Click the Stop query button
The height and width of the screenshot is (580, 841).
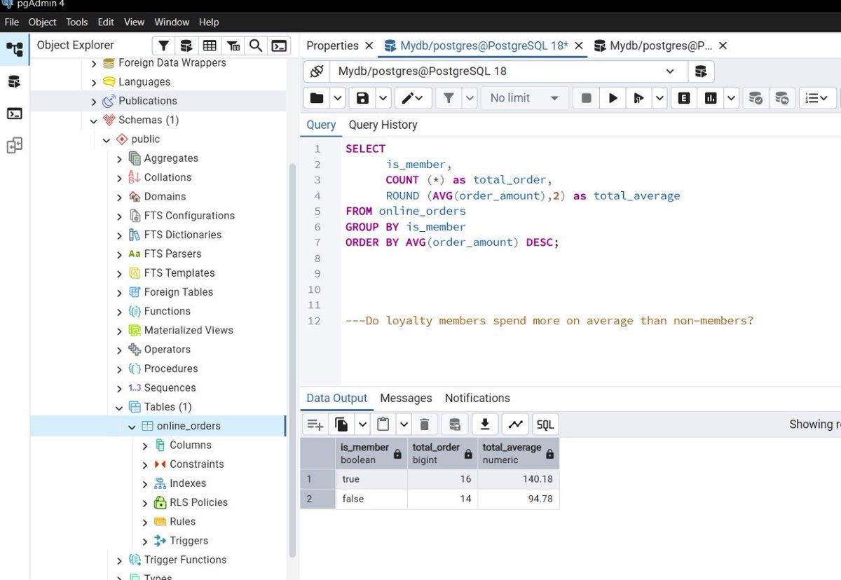pos(587,98)
